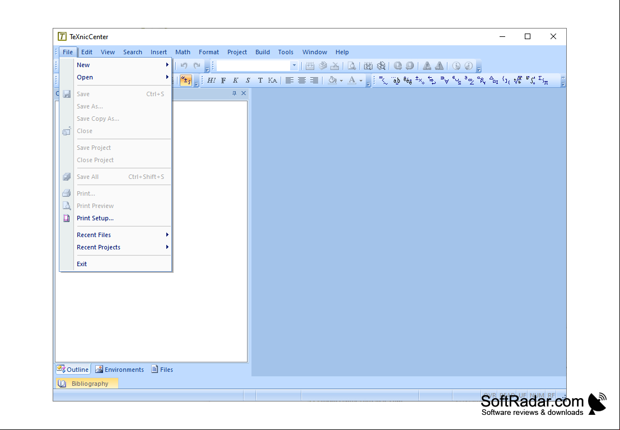Image resolution: width=620 pixels, height=430 pixels.
Task: Click the align right icon
Action: [314, 81]
